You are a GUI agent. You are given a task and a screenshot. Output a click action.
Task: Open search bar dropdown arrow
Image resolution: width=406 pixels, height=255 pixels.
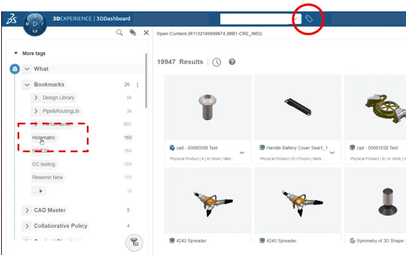point(295,19)
